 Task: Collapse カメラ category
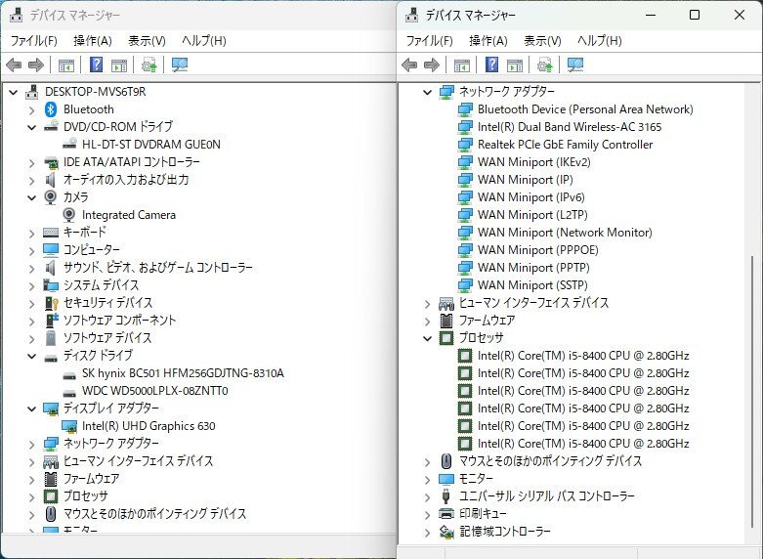coord(31,197)
